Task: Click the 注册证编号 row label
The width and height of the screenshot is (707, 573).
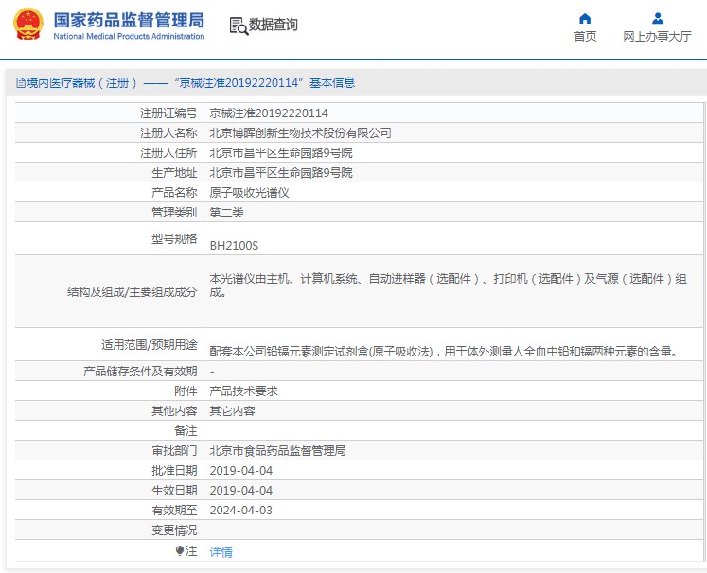Action: [x=168, y=113]
